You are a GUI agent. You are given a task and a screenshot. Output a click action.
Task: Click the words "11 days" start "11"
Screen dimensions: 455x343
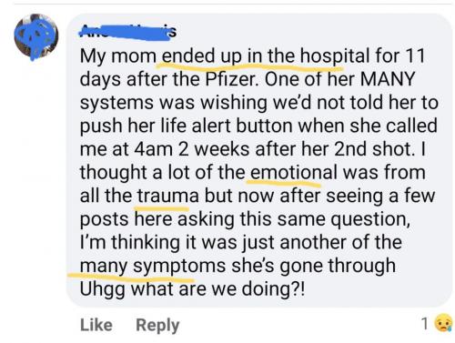click(415, 55)
